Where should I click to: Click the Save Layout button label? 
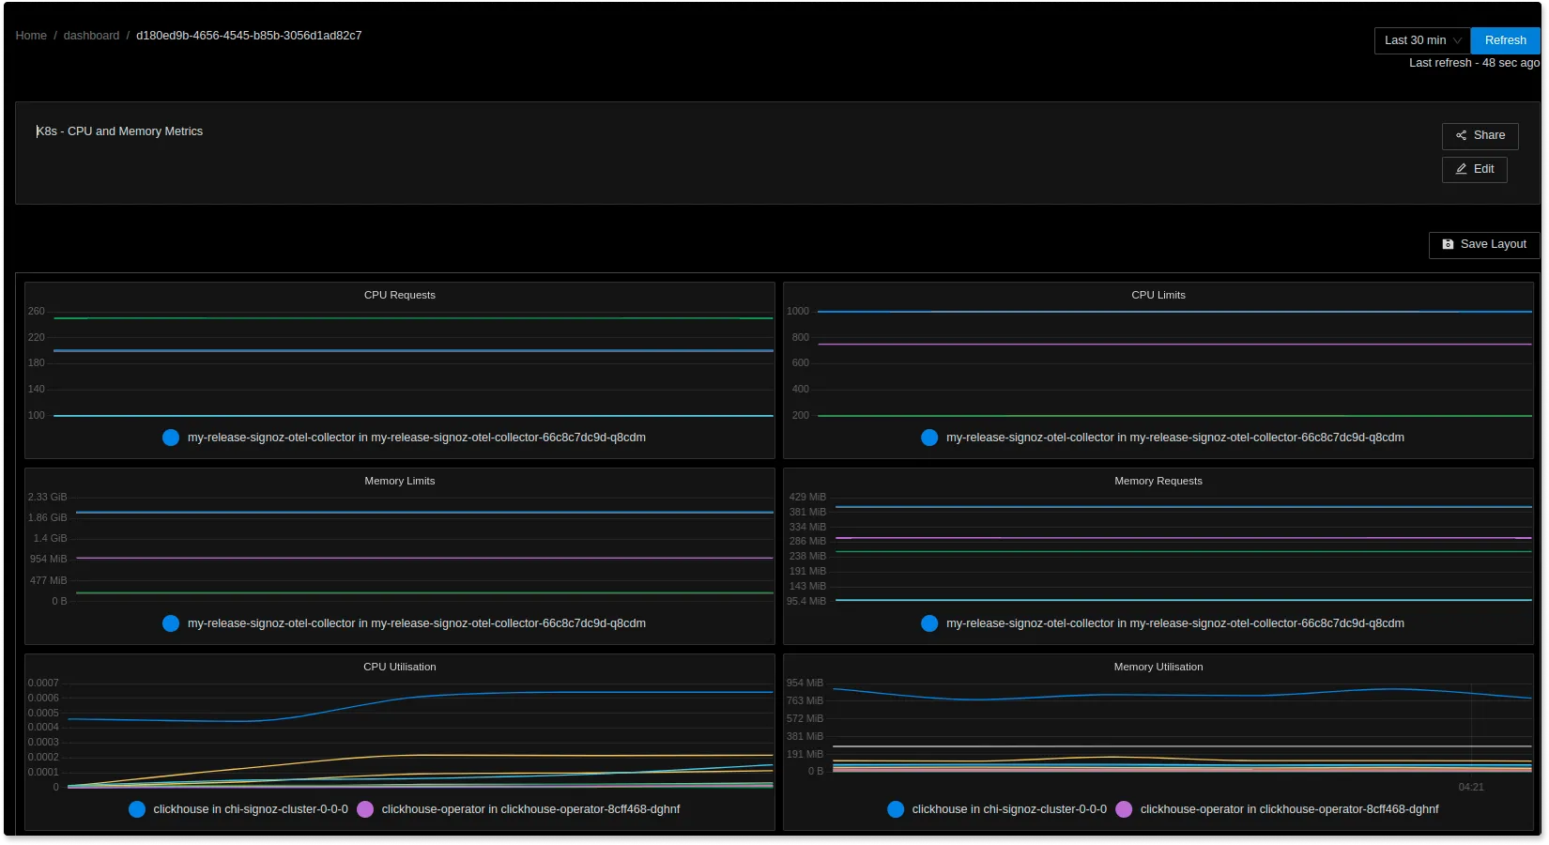click(1493, 244)
